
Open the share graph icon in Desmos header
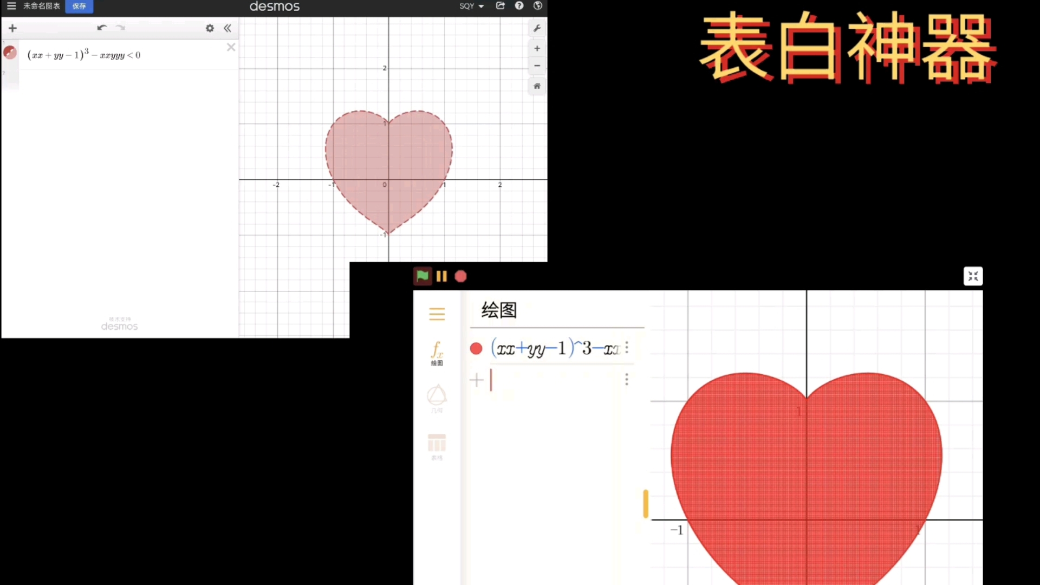pos(500,6)
